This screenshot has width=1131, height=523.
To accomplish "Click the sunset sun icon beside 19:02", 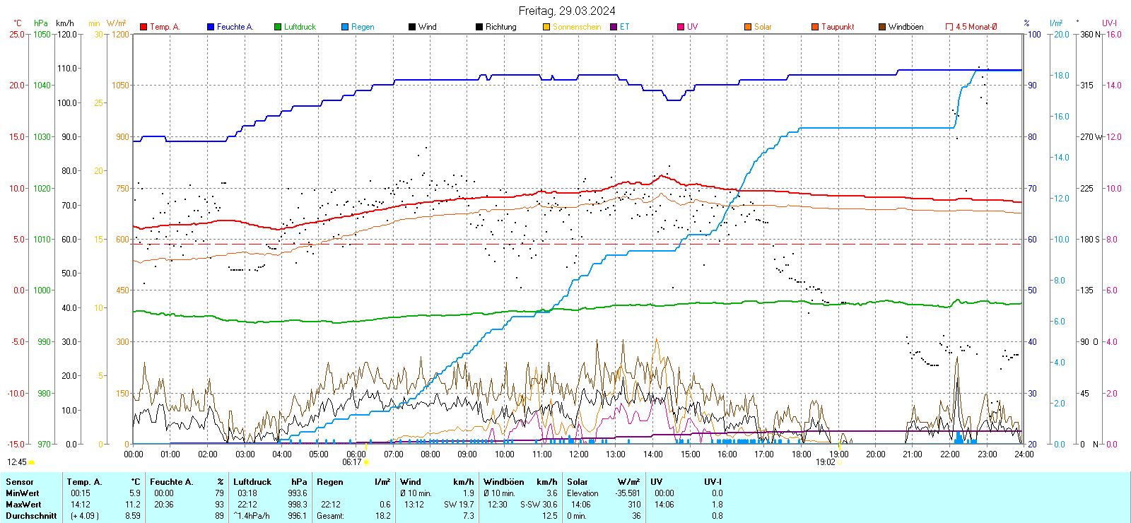I will [x=840, y=462].
